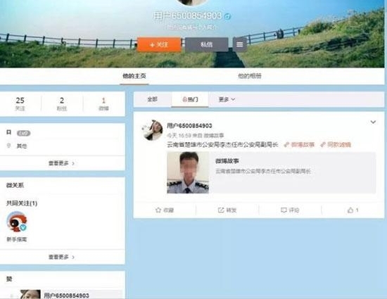The image size is (387, 299).
Task: Open the hamburger menu button beside 私信
Action: [x=240, y=44]
